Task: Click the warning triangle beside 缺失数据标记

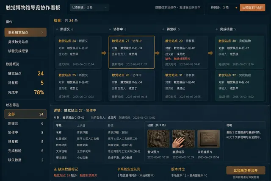Action: 55,169
